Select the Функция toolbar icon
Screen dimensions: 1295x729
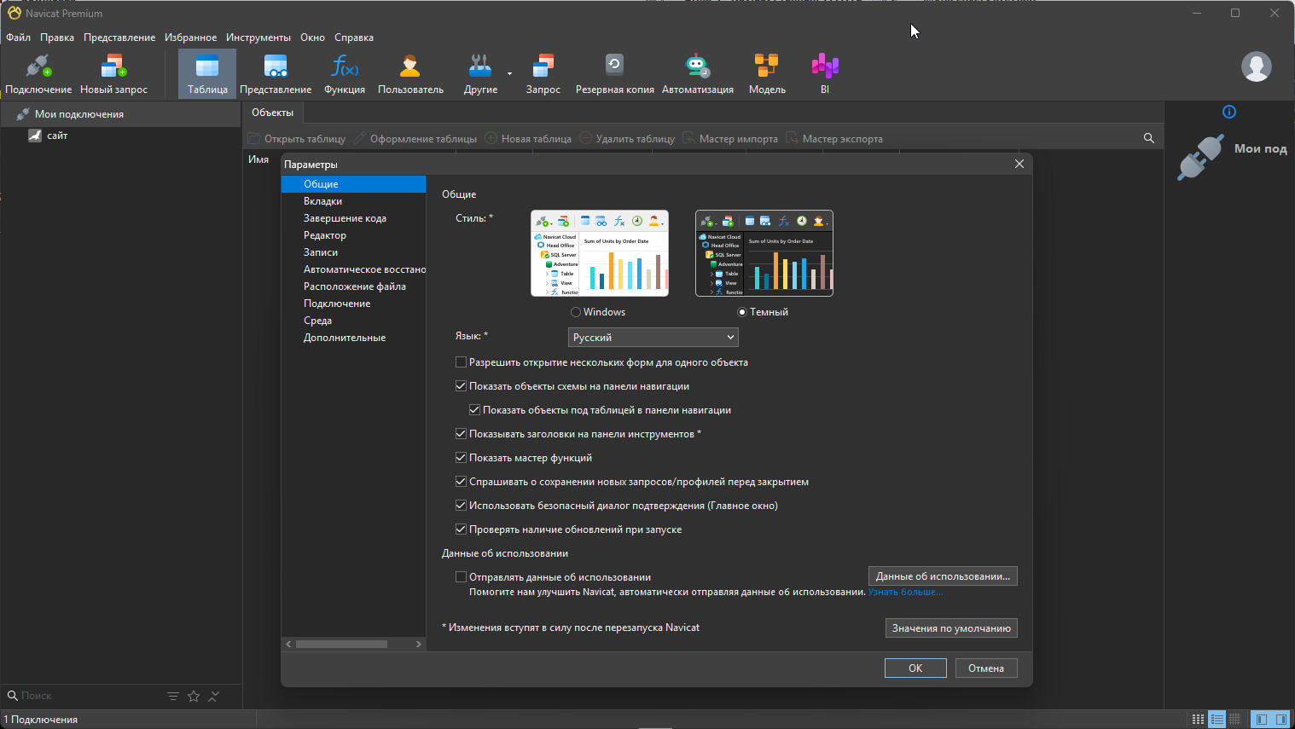click(345, 73)
